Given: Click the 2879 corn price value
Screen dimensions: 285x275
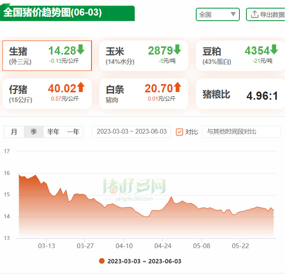Looking at the screenshot, I should (160, 51).
